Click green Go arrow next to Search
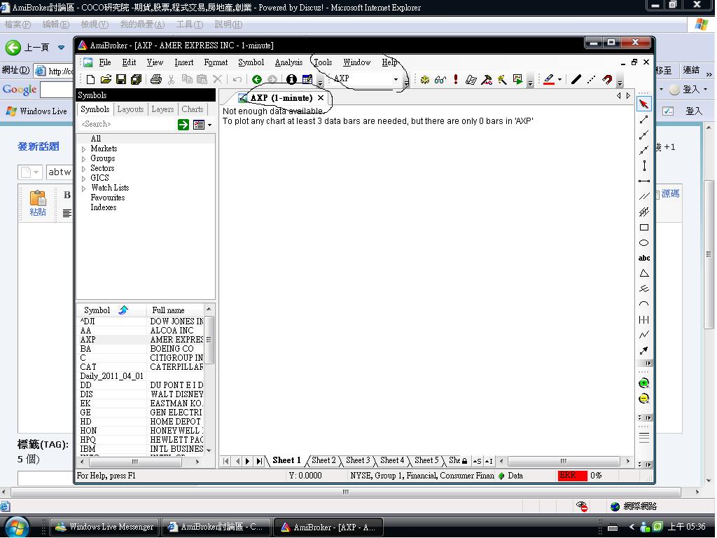This screenshot has width=717, height=538. [x=183, y=125]
